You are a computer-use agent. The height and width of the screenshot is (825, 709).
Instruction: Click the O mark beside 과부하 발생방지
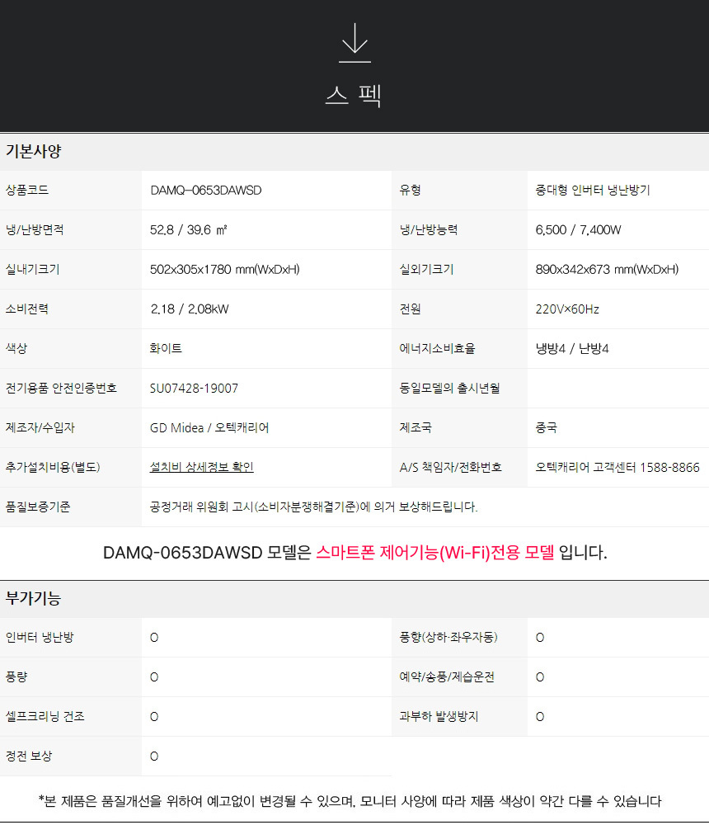coord(540,717)
